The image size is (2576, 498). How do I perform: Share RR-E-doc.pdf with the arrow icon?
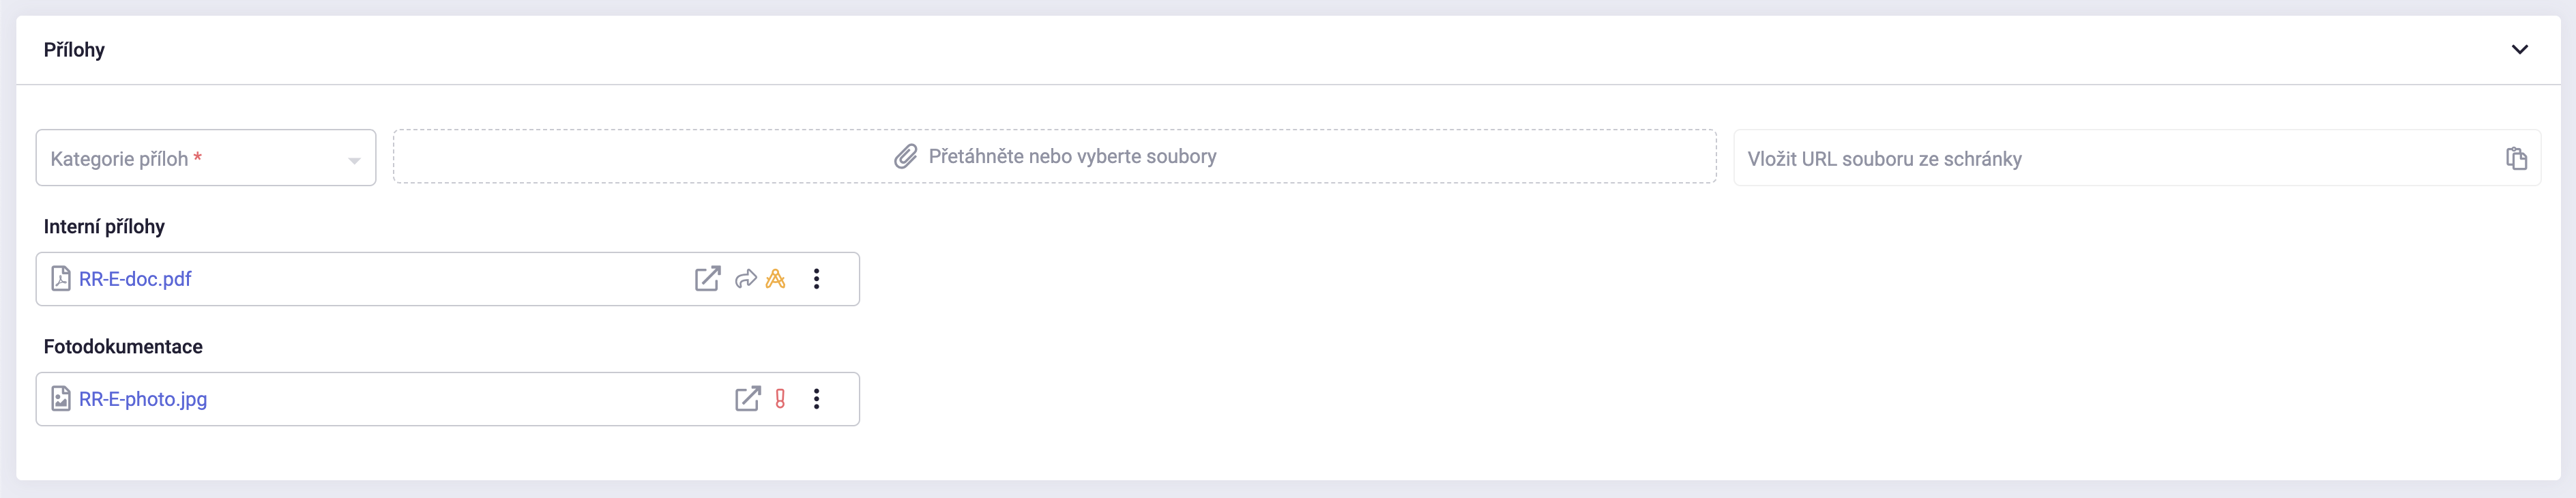point(745,279)
